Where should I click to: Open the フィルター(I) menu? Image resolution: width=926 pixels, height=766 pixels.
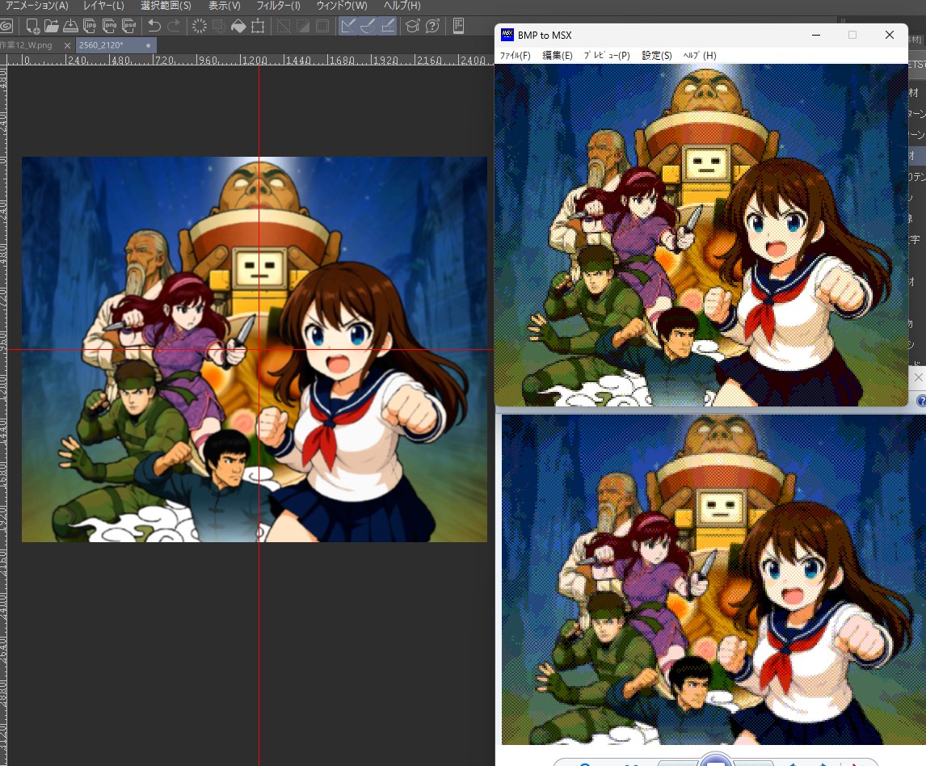click(x=278, y=6)
